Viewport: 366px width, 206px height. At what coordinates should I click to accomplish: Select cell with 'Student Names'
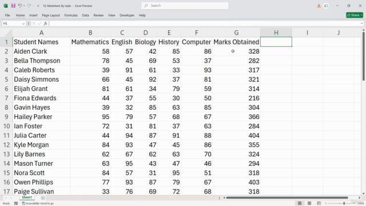[x=41, y=42]
